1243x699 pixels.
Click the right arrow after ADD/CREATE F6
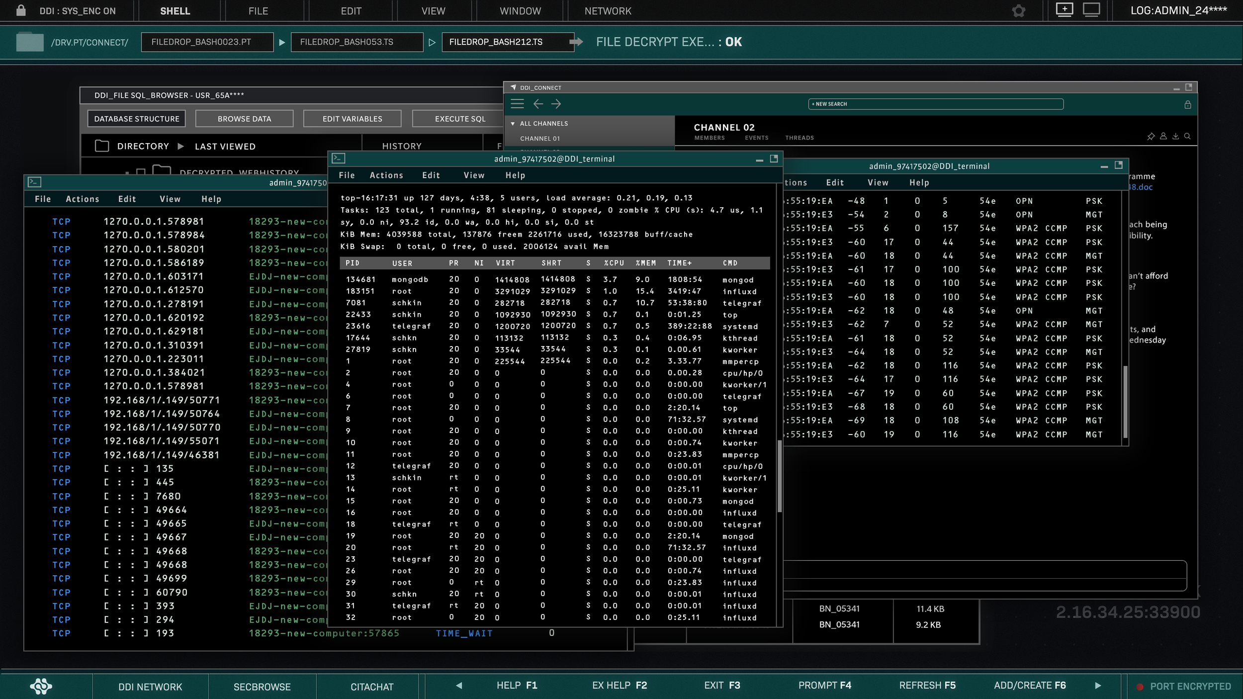coord(1098,686)
